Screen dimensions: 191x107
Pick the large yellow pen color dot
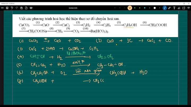pyautogui.click(x=140, y=8)
